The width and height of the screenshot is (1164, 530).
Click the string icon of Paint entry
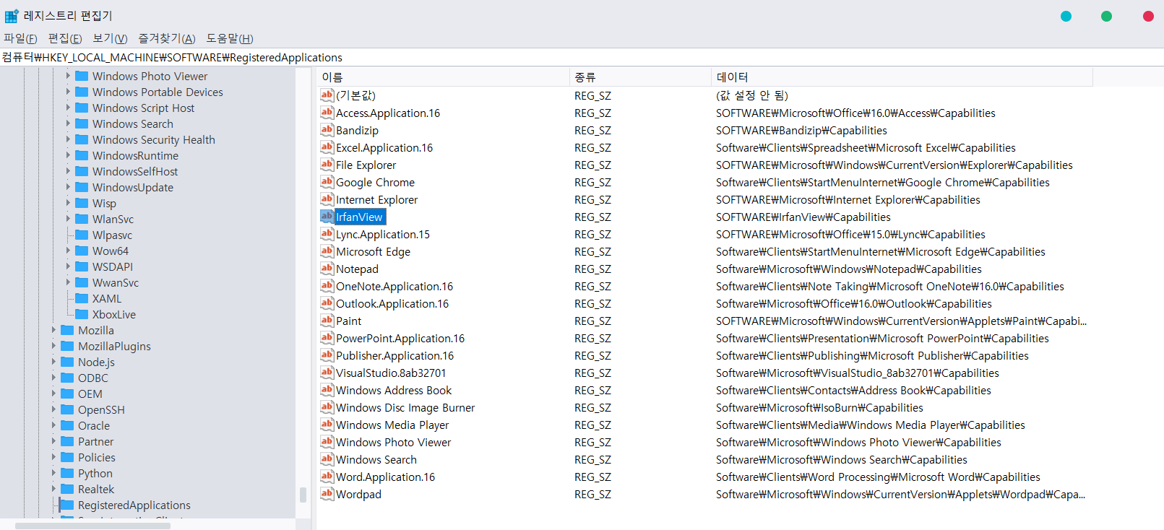[327, 321]
